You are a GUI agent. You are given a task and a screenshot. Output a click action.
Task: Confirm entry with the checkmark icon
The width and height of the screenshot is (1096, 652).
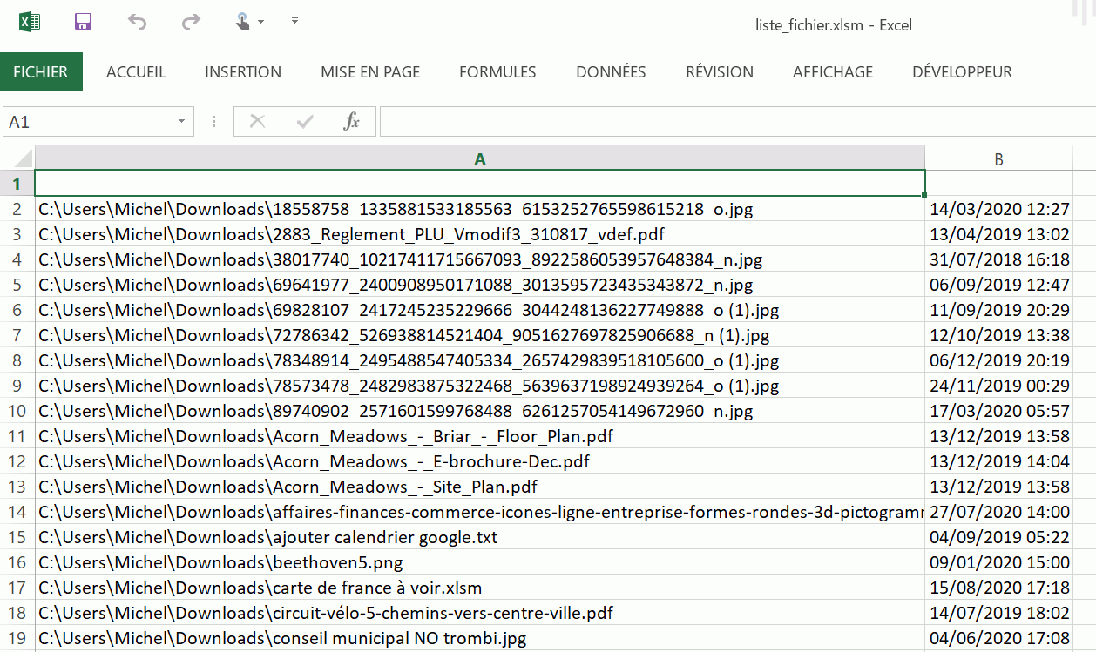[x=304, y=122]
